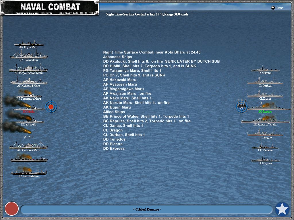
Task: Click the 'AP Mogamigawa Maru' report line
Action: 123,89
